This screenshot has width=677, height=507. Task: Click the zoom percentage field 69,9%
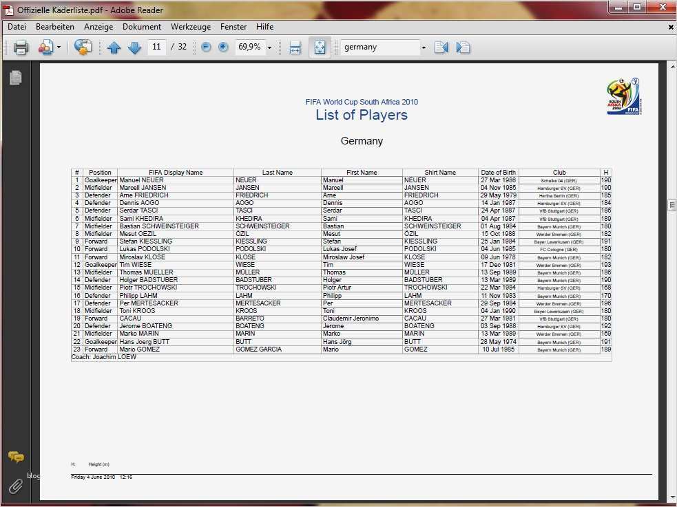(249, 47)
